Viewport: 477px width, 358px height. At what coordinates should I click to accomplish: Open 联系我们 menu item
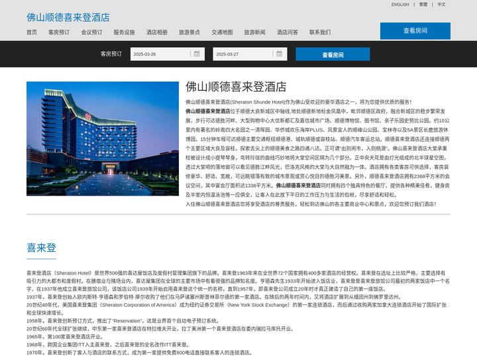[320, 32]
